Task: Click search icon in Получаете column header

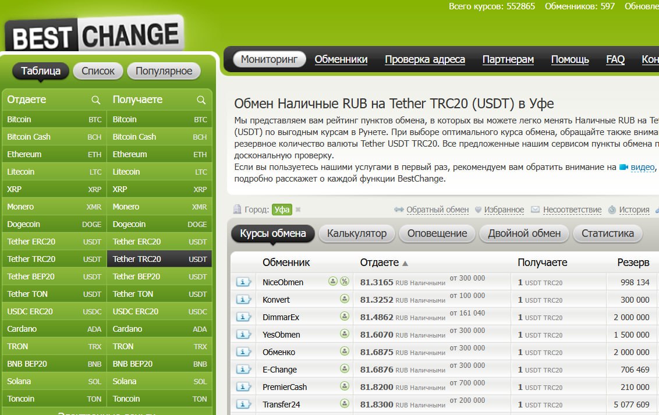Action: 201,100
